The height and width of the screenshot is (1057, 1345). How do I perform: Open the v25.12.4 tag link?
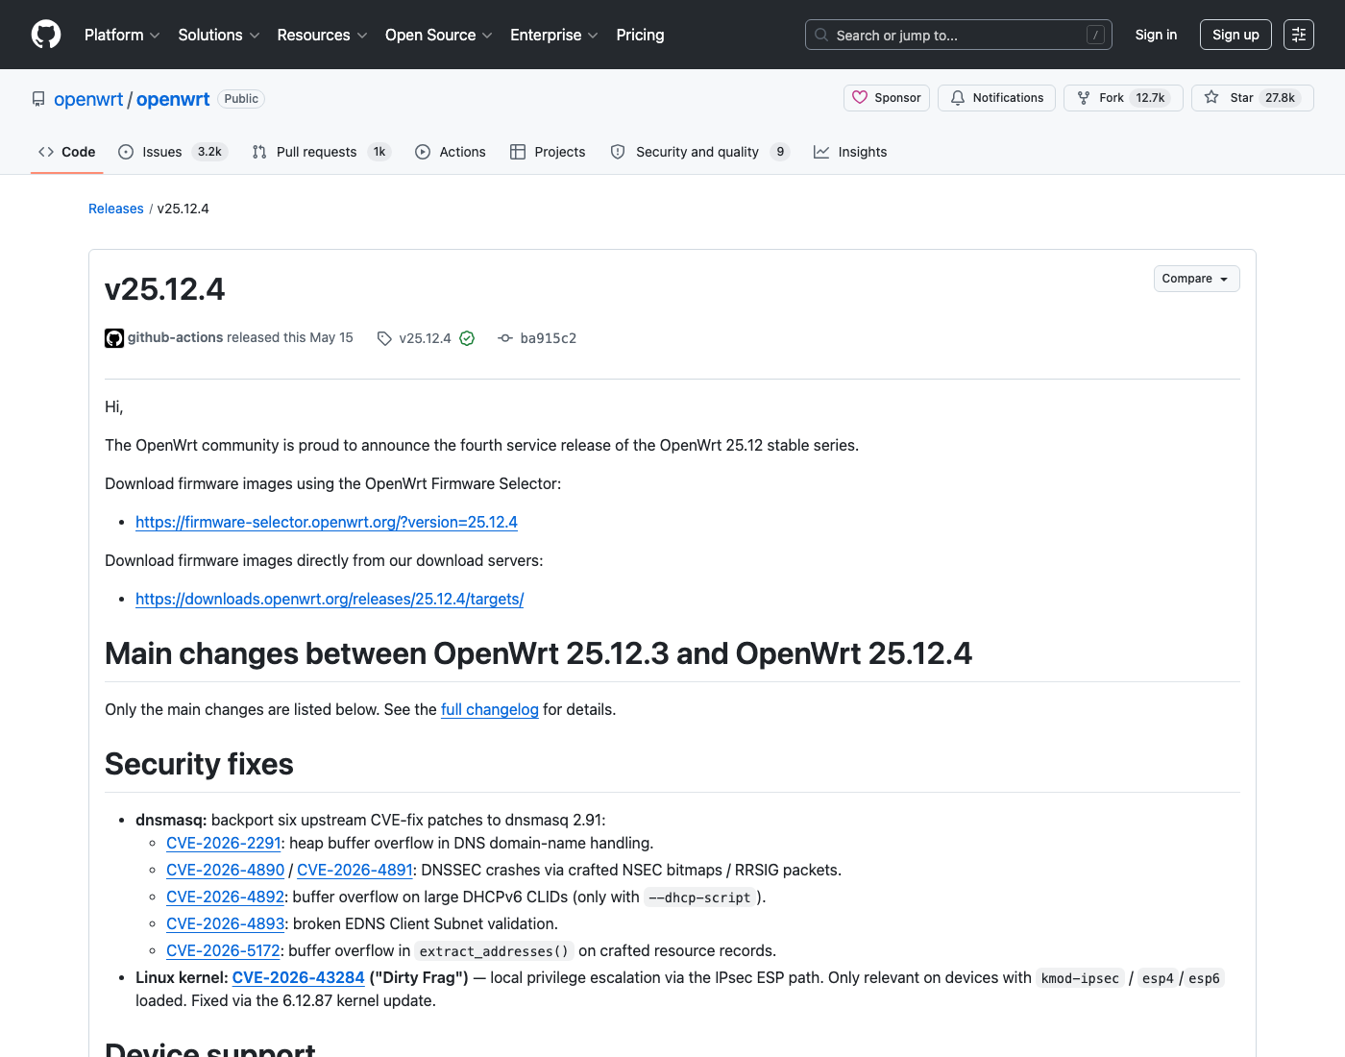[425, 338]
